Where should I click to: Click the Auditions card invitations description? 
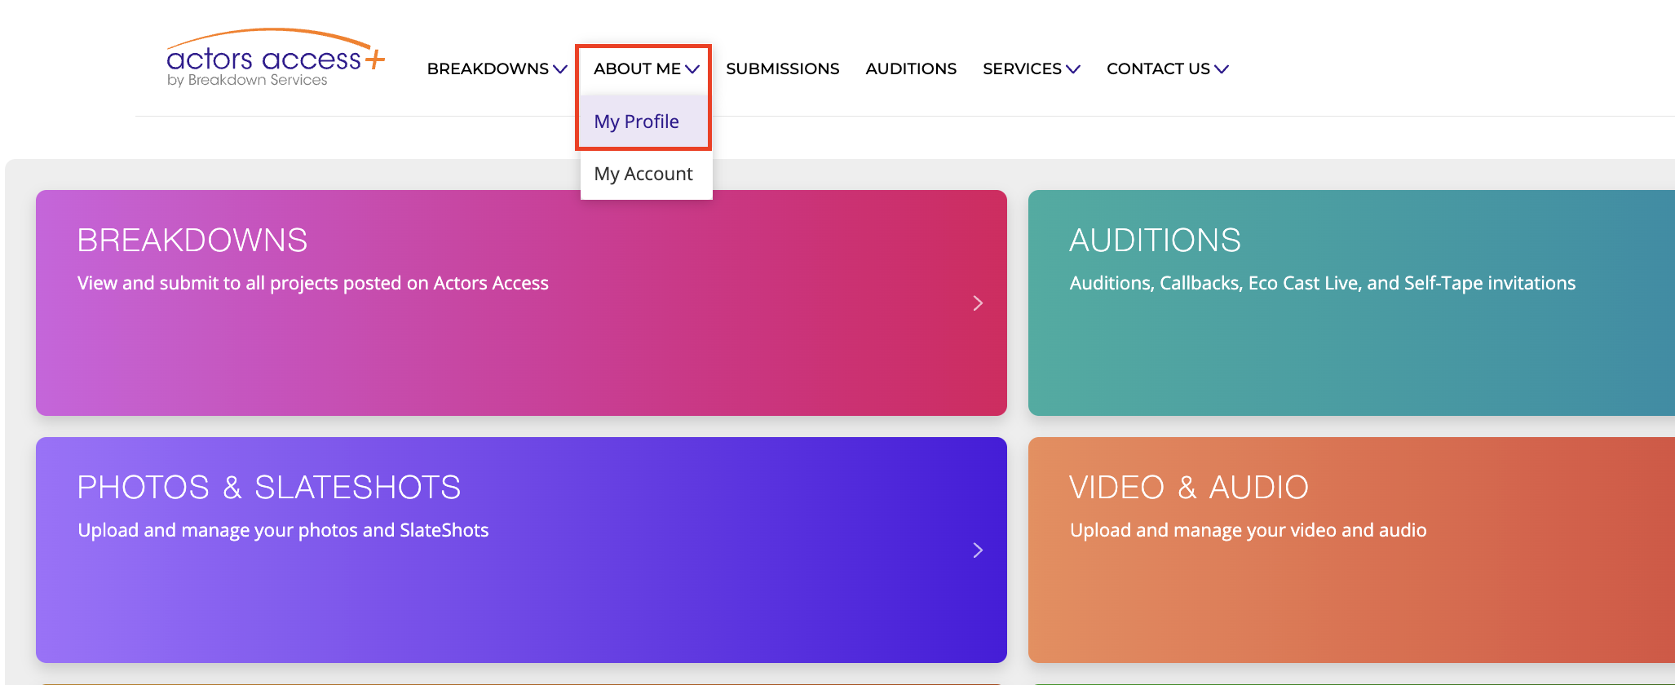(x=1323, y=283)
